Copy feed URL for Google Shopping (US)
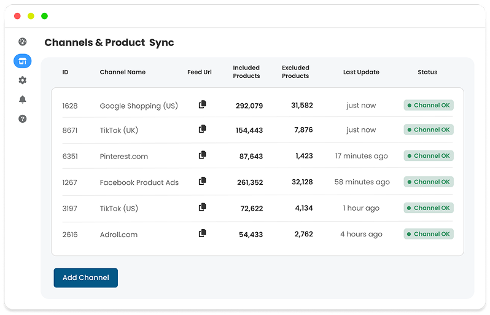The width and height of the screenshot is (490, 315). (x=202, y=105)
